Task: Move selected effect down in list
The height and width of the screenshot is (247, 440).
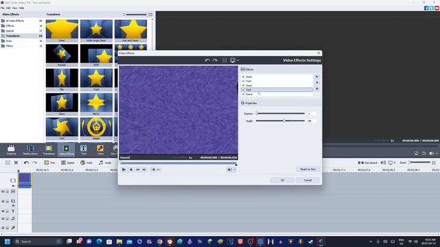Action: pyautogui.click(x=317, y=82)
